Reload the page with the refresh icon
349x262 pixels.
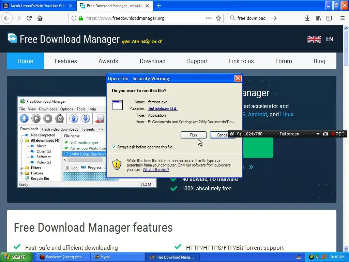coord(29,18)
